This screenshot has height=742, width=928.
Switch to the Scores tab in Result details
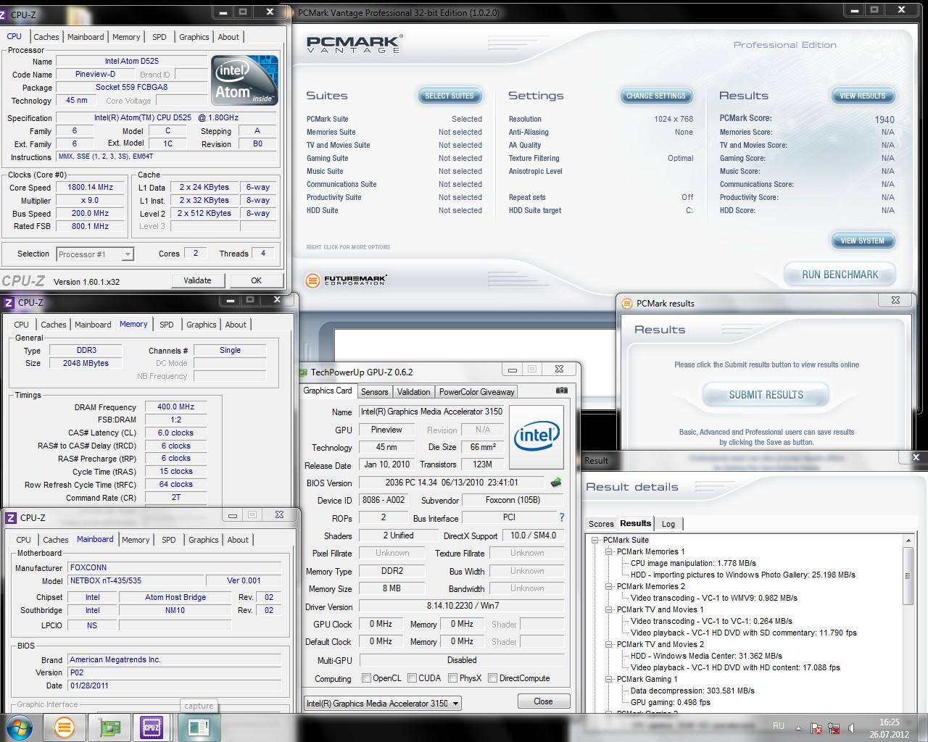(601, 524)
